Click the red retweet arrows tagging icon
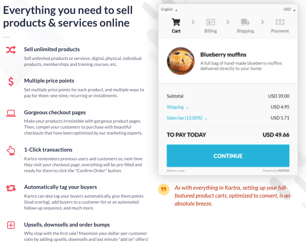The height and width of the screenshot is (246, 306). point(11,188)
